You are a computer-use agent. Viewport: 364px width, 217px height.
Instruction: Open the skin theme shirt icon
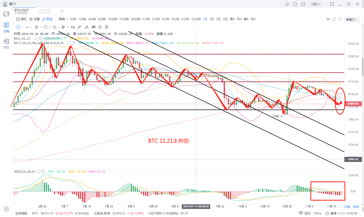303,4
